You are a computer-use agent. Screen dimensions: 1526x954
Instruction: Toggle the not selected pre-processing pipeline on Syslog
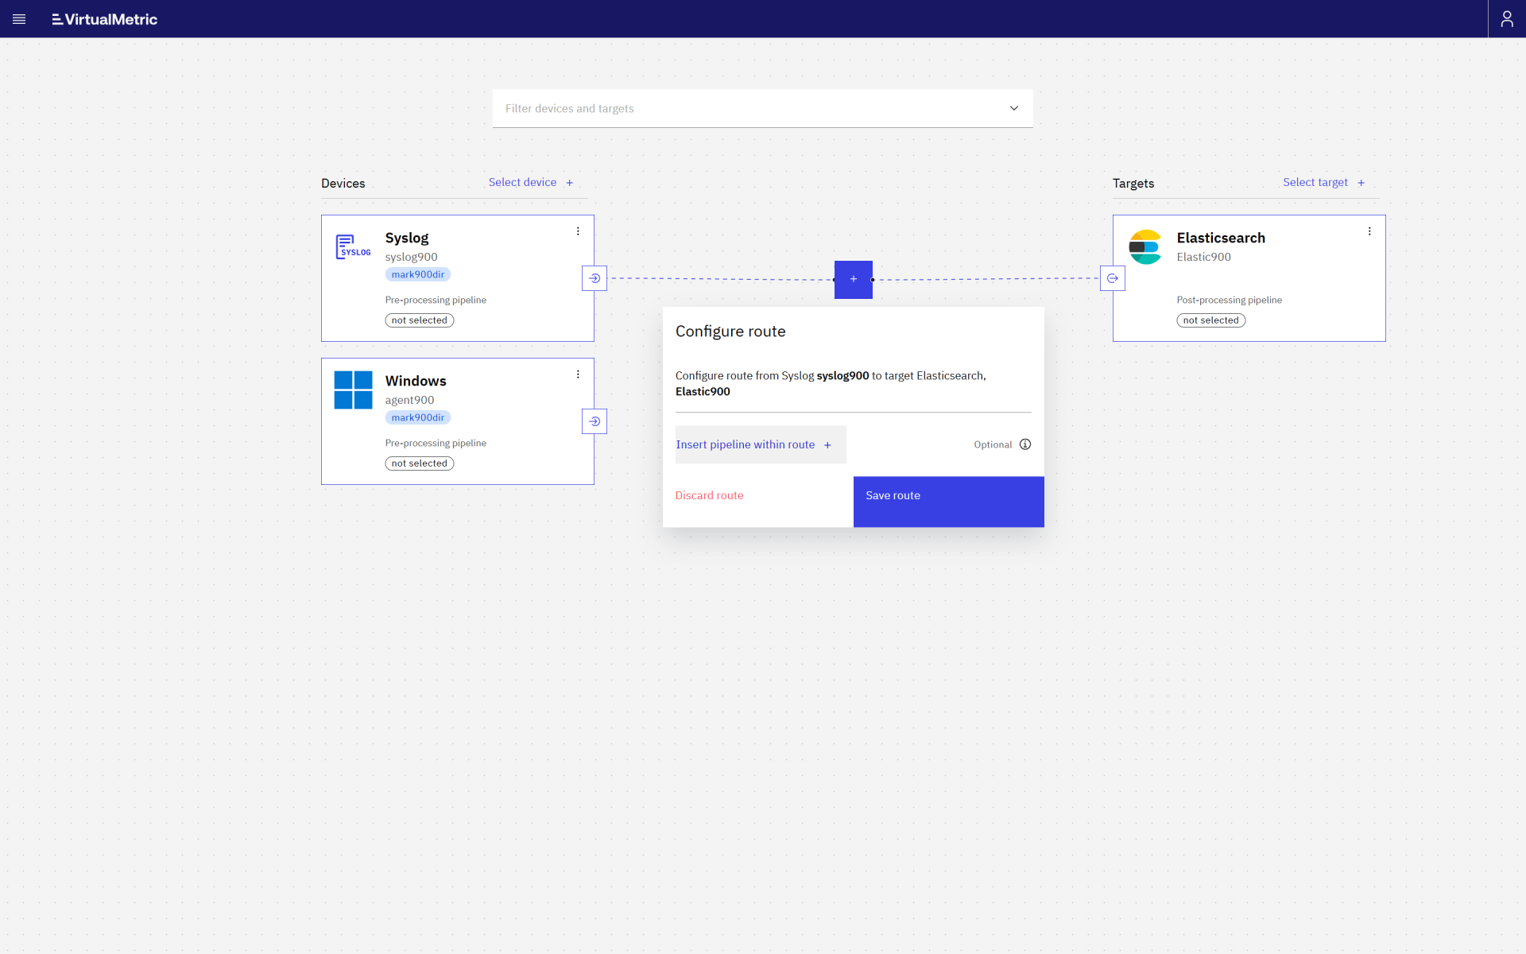419,320
